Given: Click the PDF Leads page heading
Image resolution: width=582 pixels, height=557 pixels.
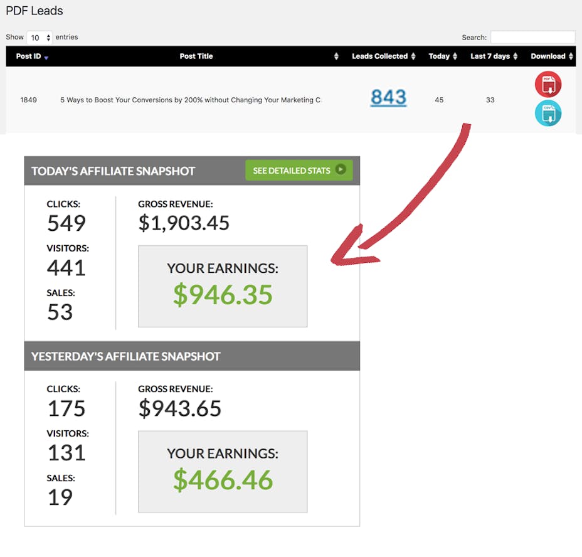Looking at the screenshot, I should pyautogui.click(x=34, y=11).
